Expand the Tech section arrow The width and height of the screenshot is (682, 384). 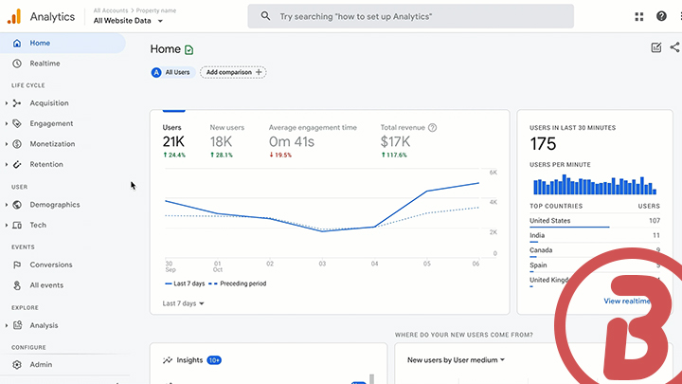point(6,225)
